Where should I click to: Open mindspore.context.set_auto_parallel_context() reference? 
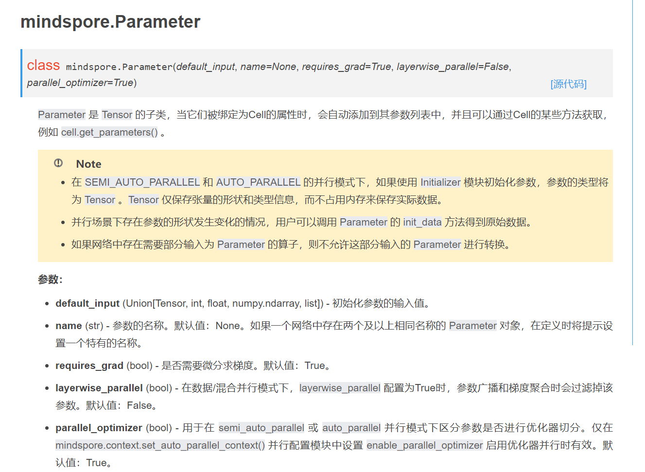[x=160, y=445]
